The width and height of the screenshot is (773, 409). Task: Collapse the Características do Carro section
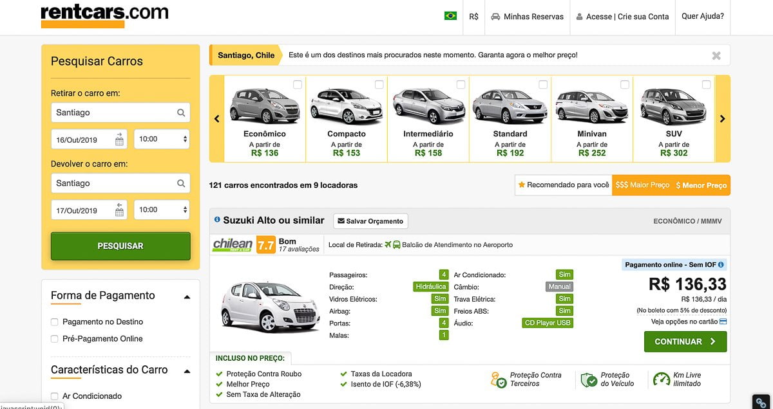tap(187, 371)
